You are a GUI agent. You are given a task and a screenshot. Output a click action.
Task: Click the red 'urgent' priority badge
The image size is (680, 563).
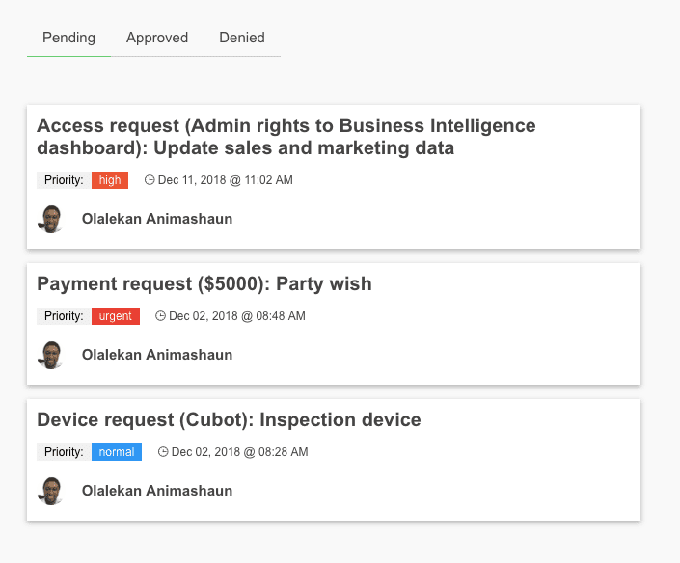pos(116,316)
